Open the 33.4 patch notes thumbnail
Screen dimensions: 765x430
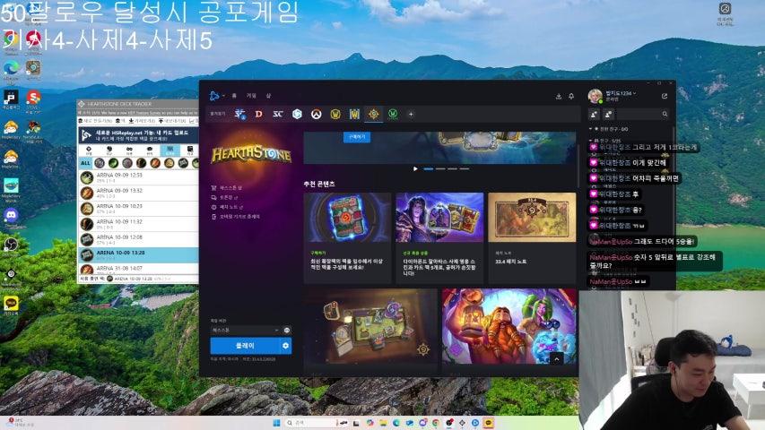532,218
